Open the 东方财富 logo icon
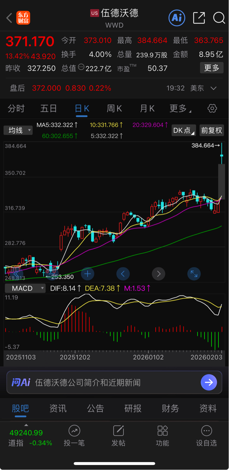The image size is (229, 470). (24, 18)
